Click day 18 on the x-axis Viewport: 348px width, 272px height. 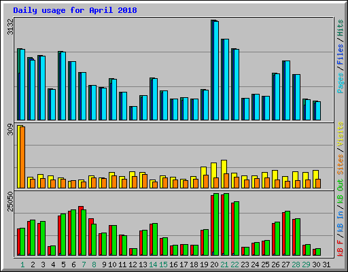[x=194, y=265]
